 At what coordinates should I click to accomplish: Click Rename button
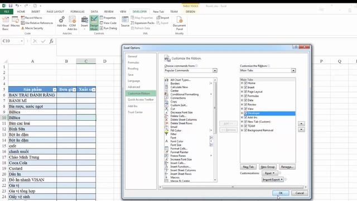287,167
